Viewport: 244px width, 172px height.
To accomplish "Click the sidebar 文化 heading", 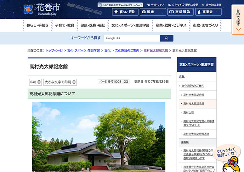I will (182, 77).
